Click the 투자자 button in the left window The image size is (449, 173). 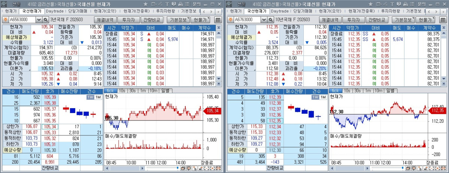tap(128, 20)
